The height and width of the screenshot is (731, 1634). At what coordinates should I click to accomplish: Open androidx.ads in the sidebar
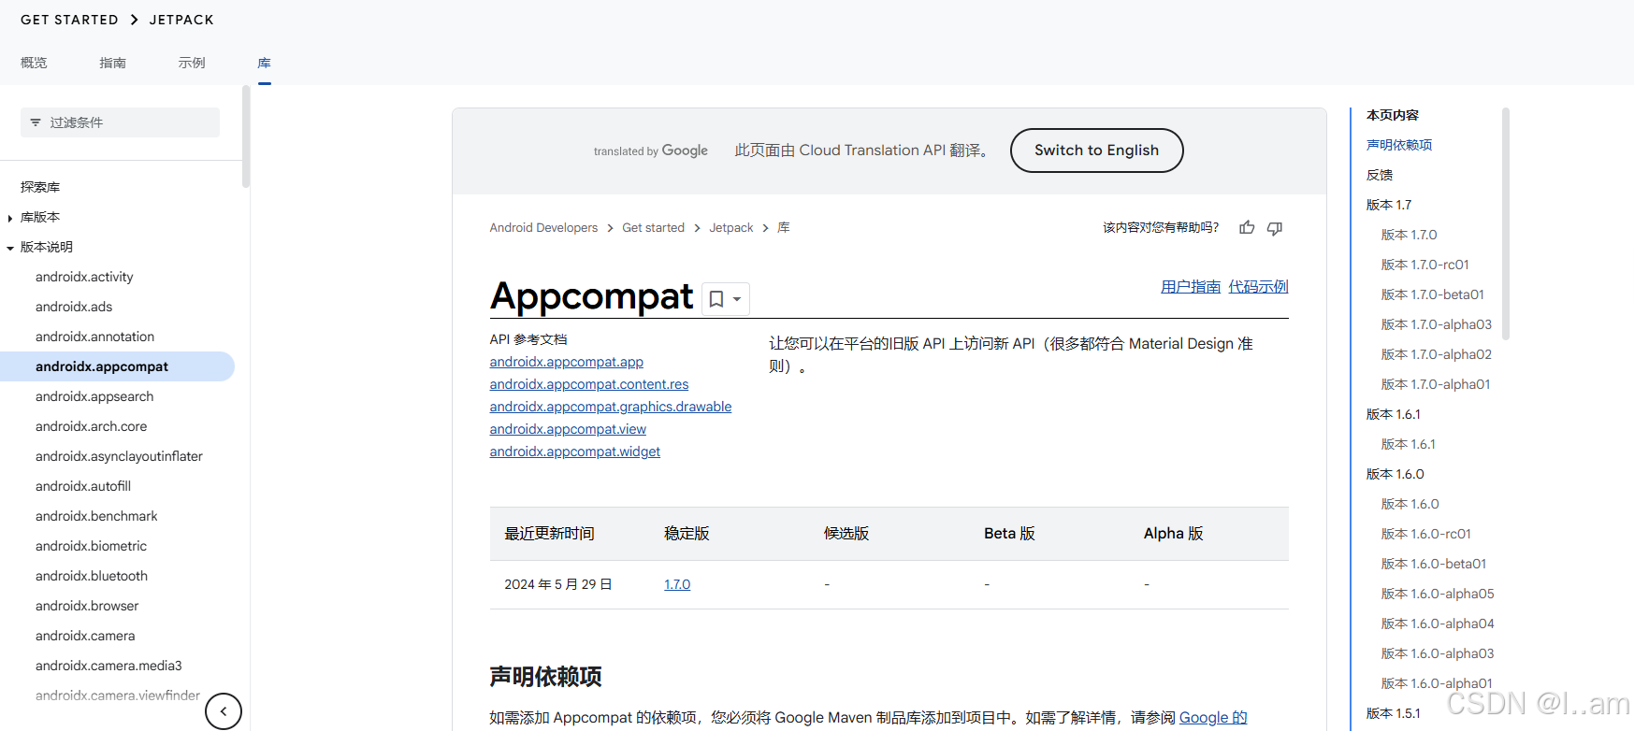(74, 307)
